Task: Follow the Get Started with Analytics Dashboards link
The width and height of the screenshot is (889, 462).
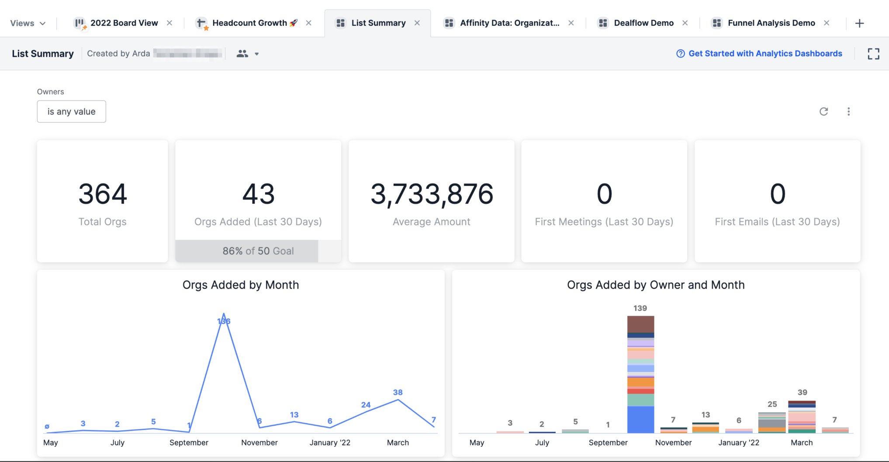Action: (765, 53)
